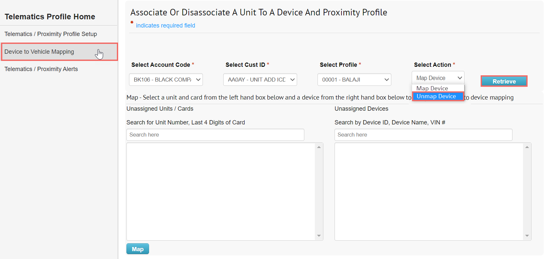Click the Retrieve button
The height and width of the screenshot is (259, 544).
click(504, 81)
